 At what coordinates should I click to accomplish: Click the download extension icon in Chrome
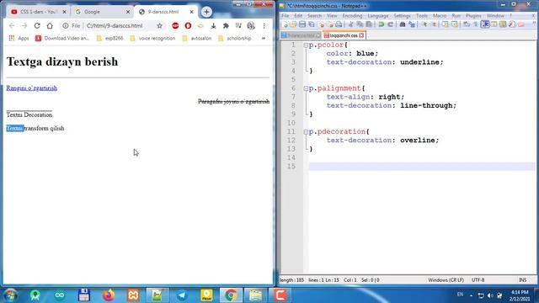[x=213, y=26]
